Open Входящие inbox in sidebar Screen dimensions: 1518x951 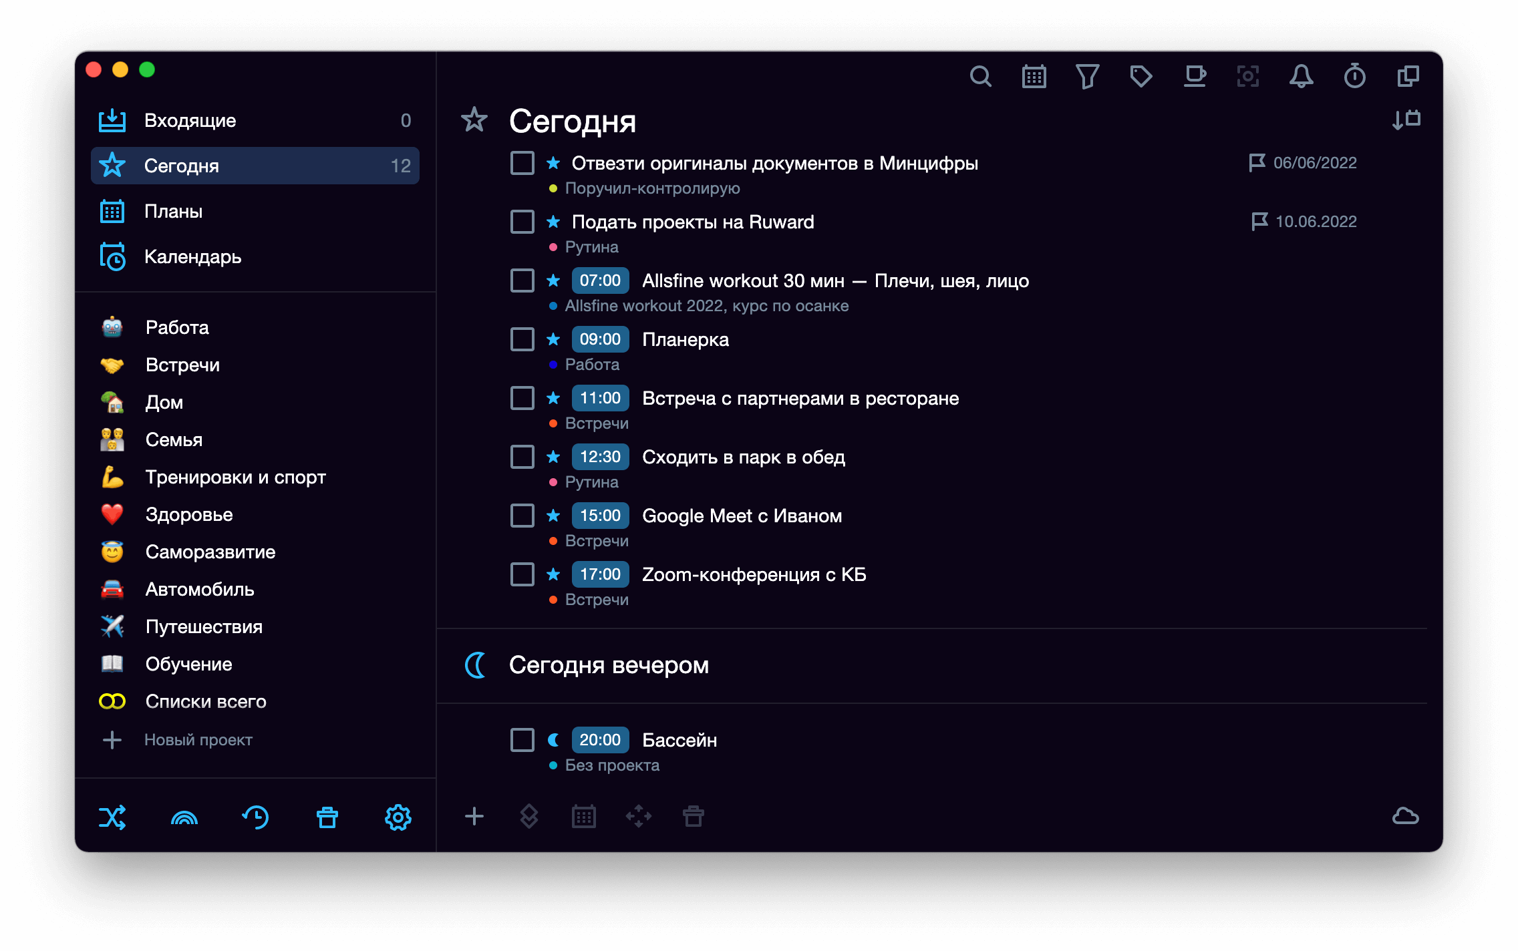point(255,120)
